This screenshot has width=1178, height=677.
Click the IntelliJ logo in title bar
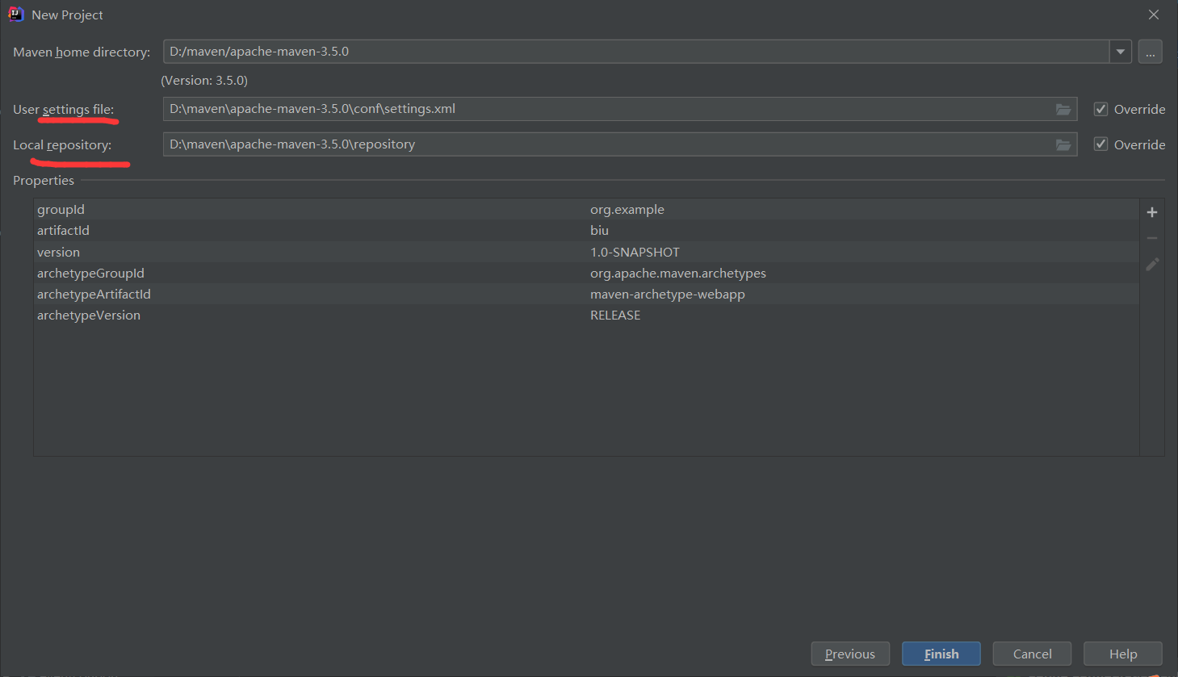(x=15, y=15)
